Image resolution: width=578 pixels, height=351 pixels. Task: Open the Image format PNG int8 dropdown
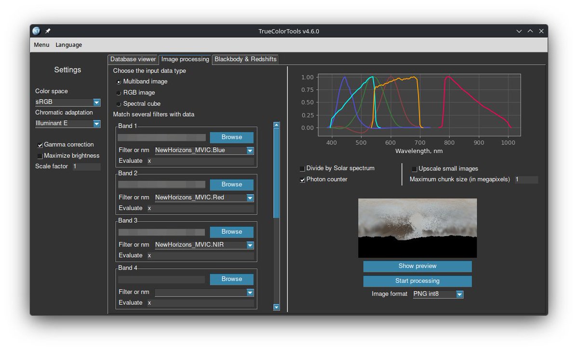(x=438, y=294)
